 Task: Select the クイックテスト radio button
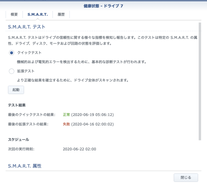11,53
